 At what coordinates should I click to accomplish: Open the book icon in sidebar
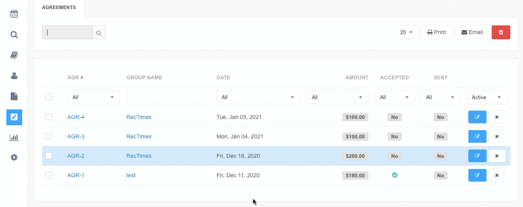point(14,55)
